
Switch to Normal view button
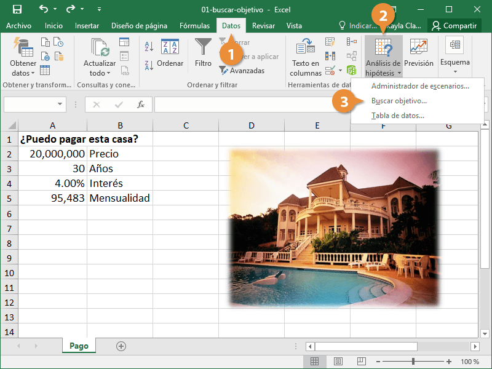(314, 362)
